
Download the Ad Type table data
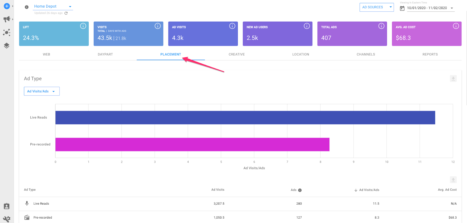pos(453,180)
